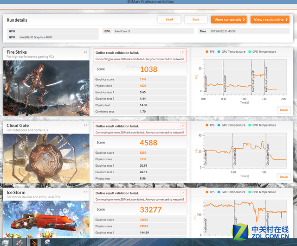Open the Snipping Tool taskbar icon
Image resolution: width=297 pixels, height=246 pixels.
coord(48,242)
